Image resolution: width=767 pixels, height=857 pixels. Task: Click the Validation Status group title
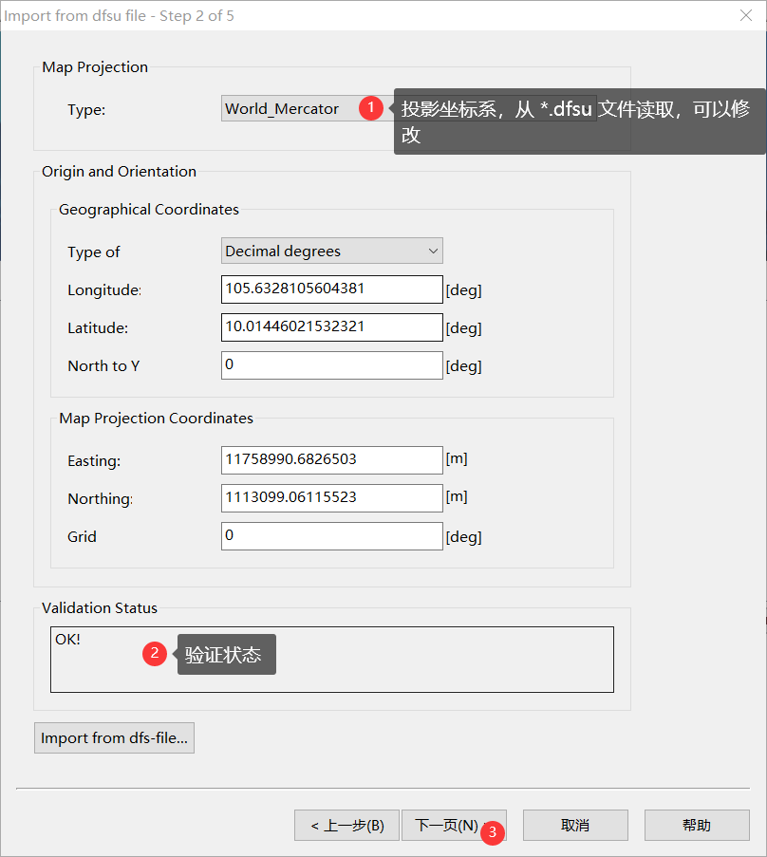100,607
